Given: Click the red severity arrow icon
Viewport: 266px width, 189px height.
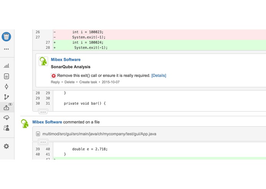Looking at the screenshot, I should (x=54, y=76).
